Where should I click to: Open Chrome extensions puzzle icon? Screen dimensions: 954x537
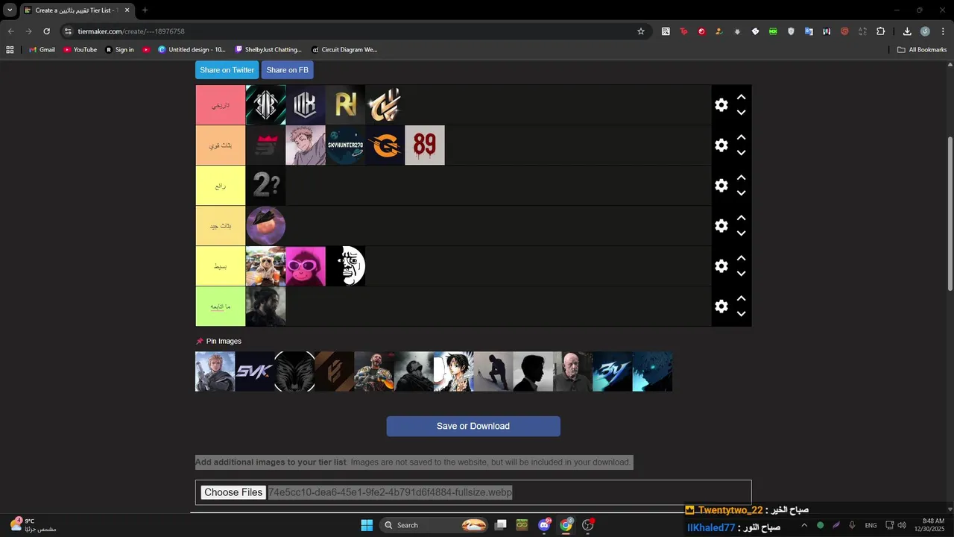[x=880, y=31]
